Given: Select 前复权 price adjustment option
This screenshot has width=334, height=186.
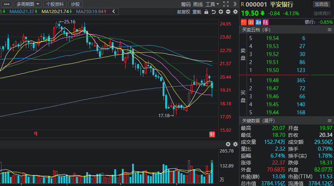Looking at the screenshot, I should pyautogui.click(x=184, y=12).
